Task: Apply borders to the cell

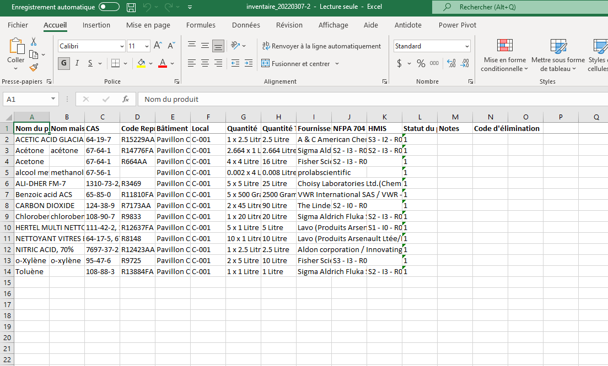Action: [x=115, y=63]
